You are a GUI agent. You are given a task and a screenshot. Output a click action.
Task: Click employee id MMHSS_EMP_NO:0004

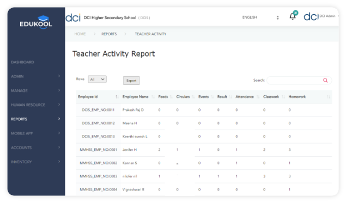[x=98, y=189]
